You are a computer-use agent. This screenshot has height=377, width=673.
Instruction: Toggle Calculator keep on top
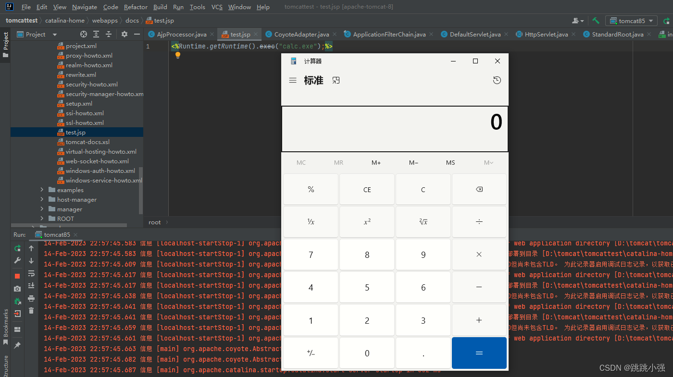[336, 81]
